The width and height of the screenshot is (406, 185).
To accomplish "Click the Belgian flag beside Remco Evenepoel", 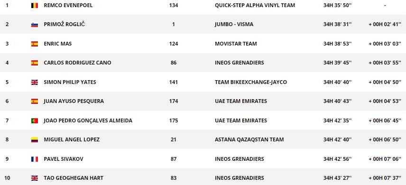I will tap(35, 5).
